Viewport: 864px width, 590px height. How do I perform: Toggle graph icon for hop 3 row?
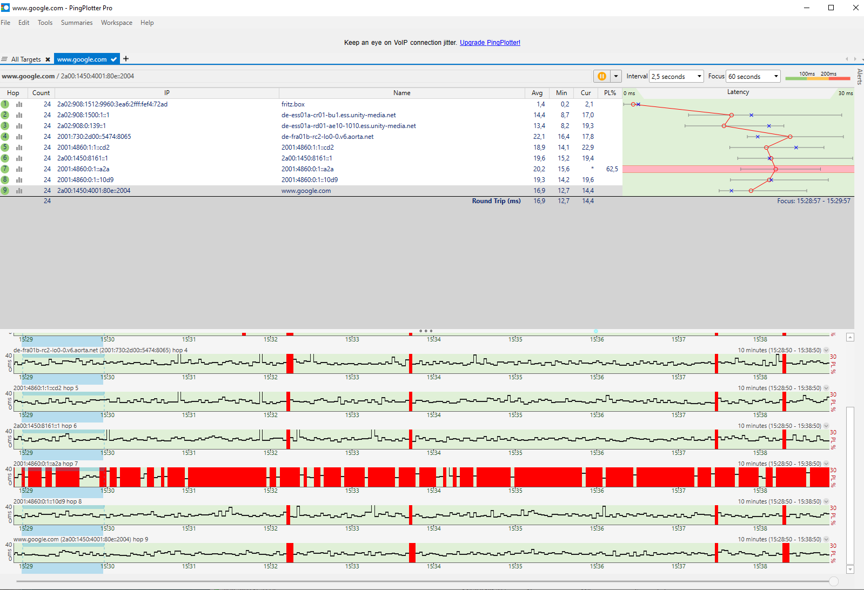pos(19,126)
